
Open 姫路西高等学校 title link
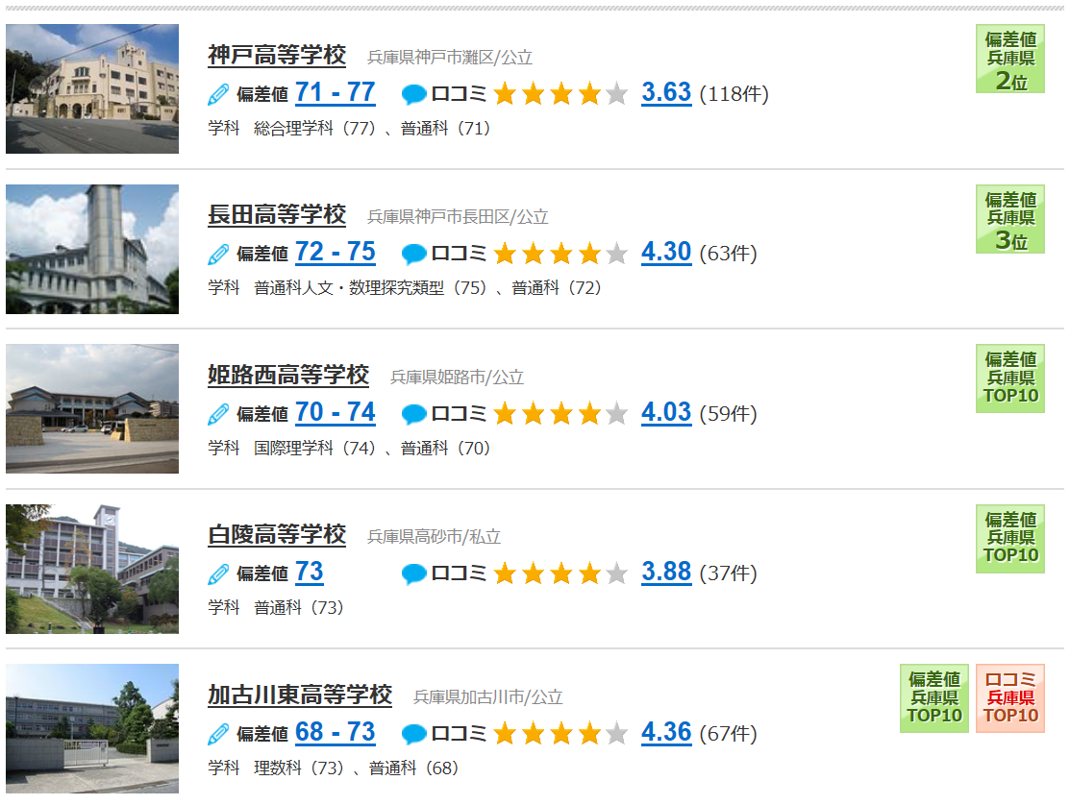[x=288, y=375]
